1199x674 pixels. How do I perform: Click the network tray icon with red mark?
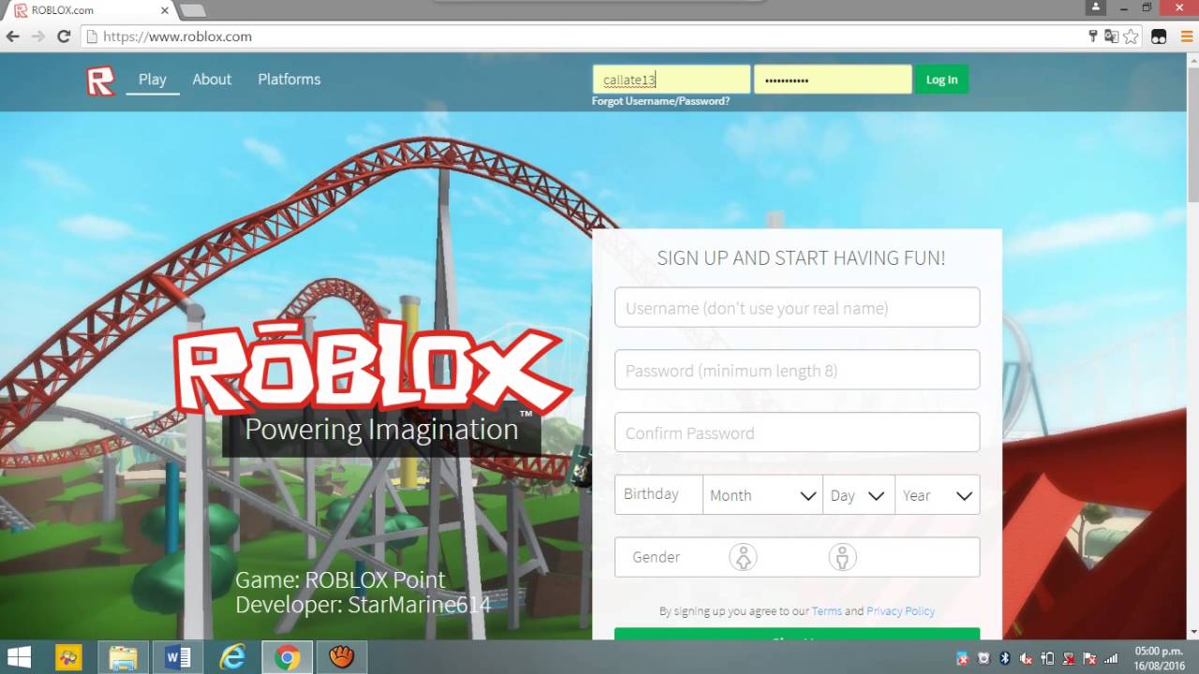(1069, 658)
